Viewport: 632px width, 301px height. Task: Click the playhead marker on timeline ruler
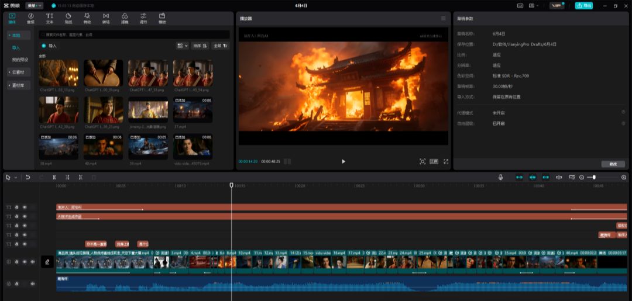[x=231, y=185]
